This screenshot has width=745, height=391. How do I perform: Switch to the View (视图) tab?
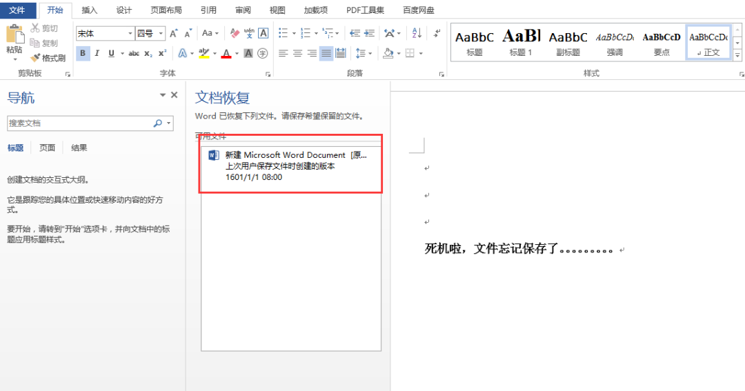click(277, 10)
